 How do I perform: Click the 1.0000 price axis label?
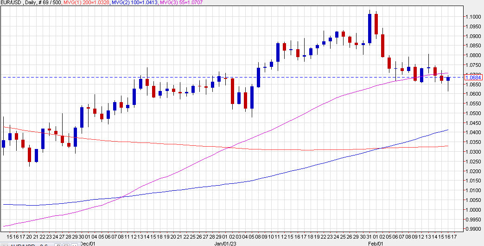click(474, 210)
